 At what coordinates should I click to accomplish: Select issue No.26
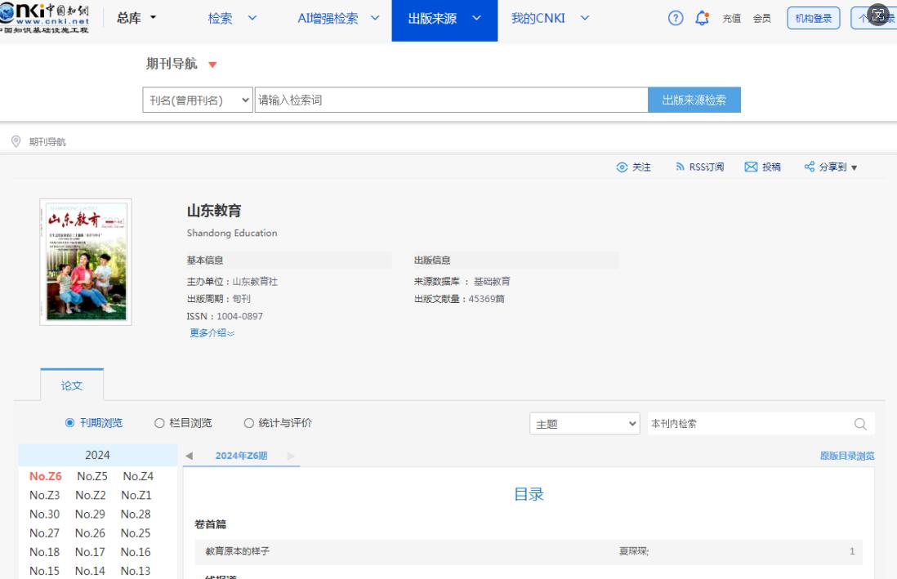coord(91,532)
